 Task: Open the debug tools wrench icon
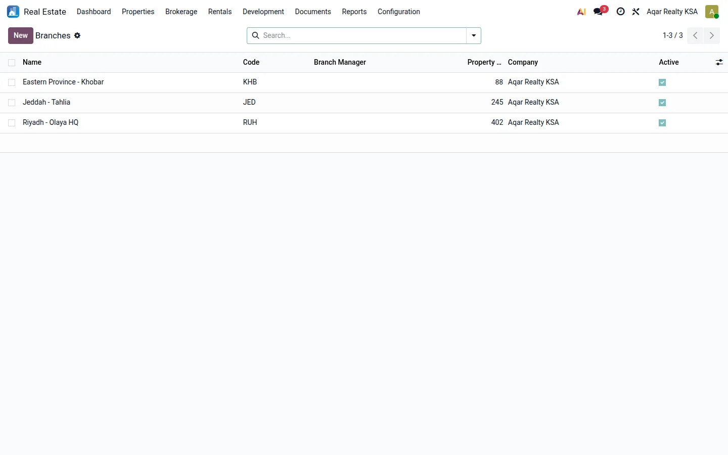point(636,12)
